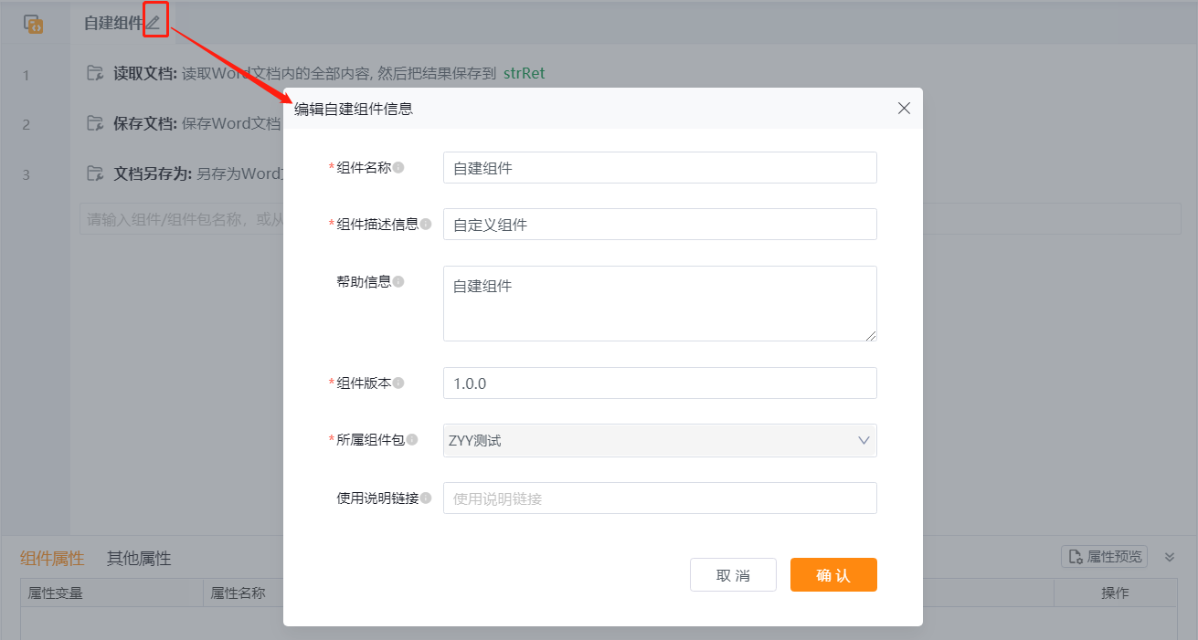This screenshot has width=1198, height=640.
Task: Open 属性预览 button in properties panel
Action: coord(1103,557)
